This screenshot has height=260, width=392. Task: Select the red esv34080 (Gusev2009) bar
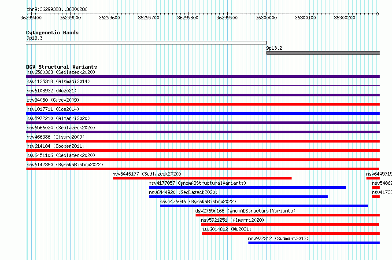point(203,104)
